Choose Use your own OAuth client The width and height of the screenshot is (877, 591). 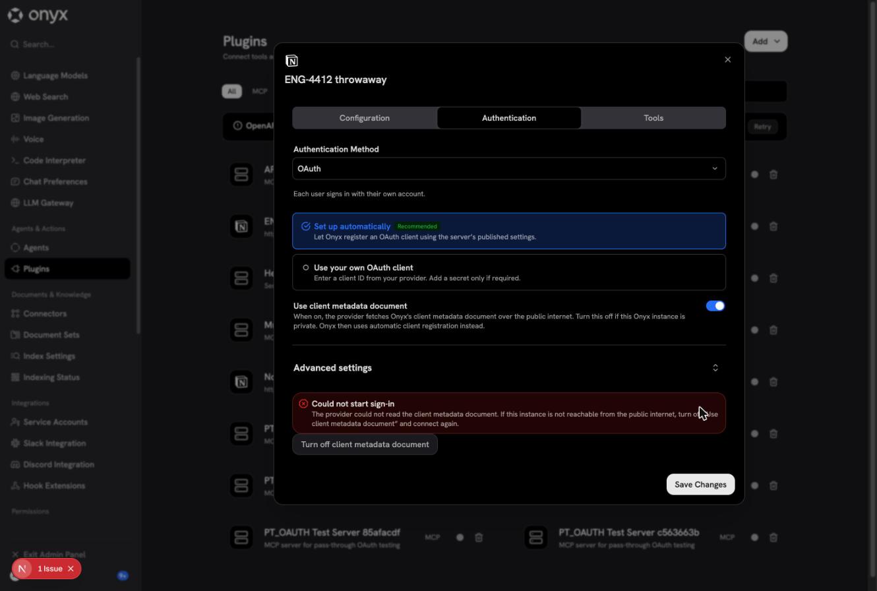[509, 272]
